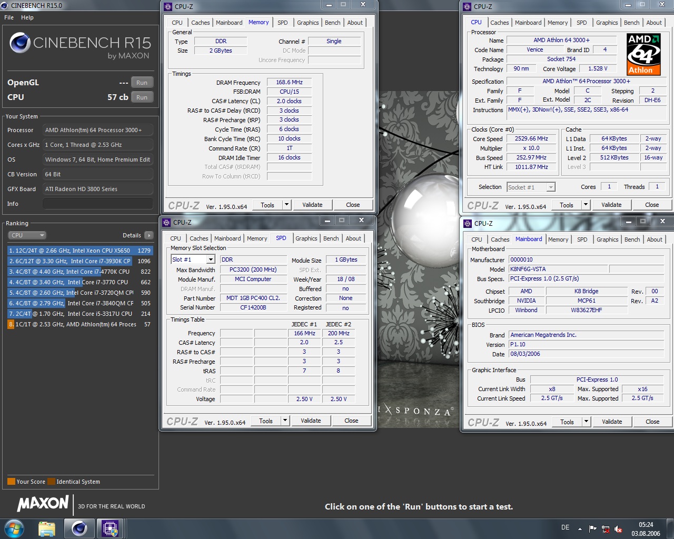The image size is (674, 539).
Task: Click Core Speed value 2529.66 MHz
Action: (531, 138)
